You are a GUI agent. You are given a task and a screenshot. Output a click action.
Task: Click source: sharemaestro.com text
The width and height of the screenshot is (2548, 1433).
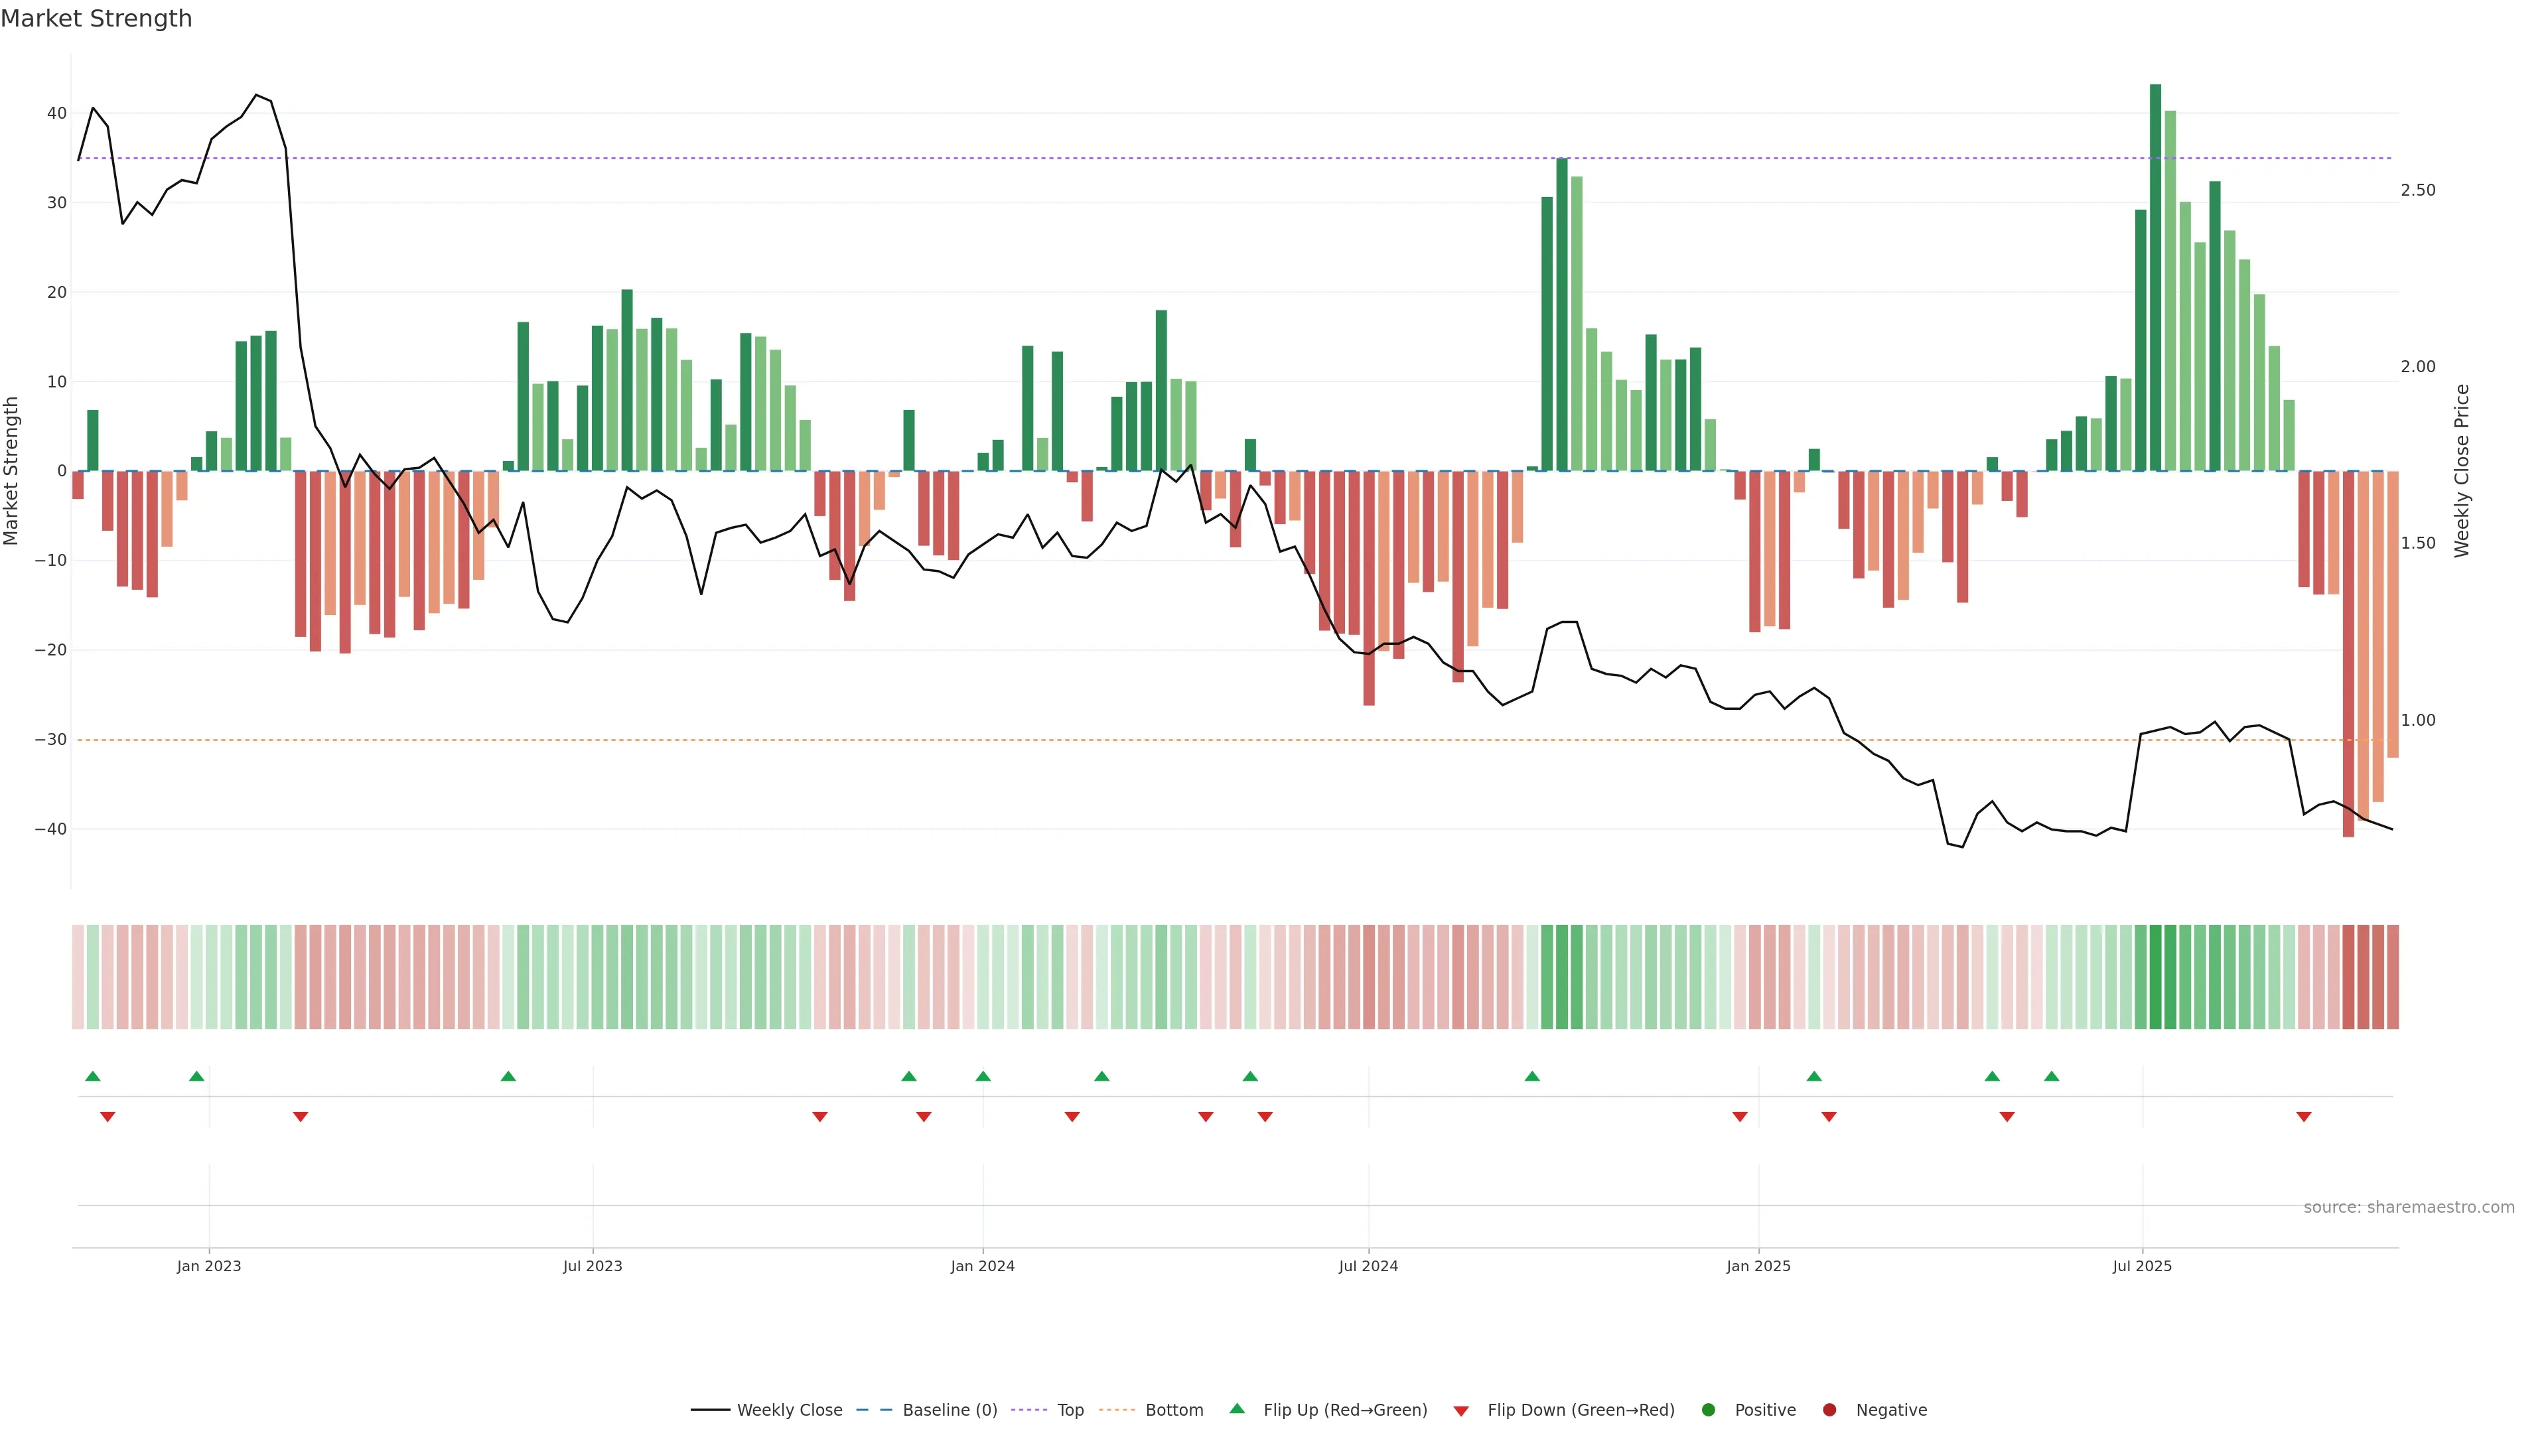point(2409,1207)
